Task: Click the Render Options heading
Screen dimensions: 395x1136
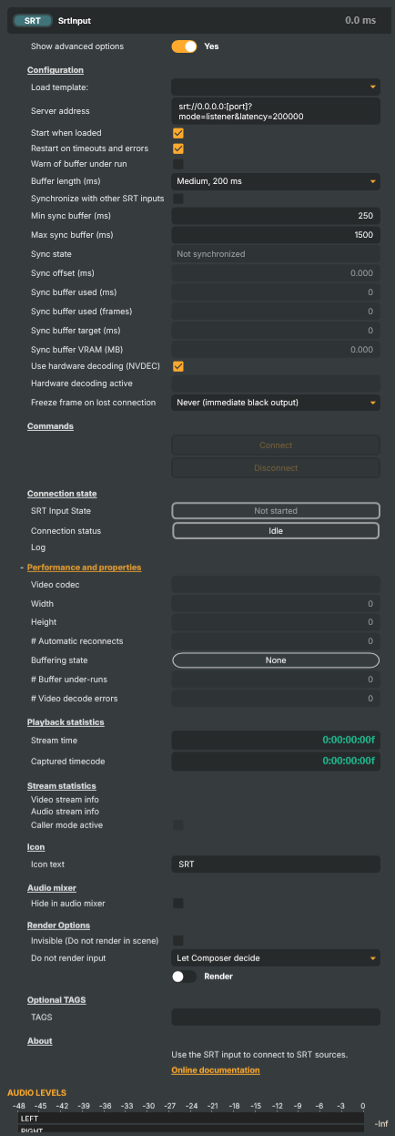Action: coord(58,924)
